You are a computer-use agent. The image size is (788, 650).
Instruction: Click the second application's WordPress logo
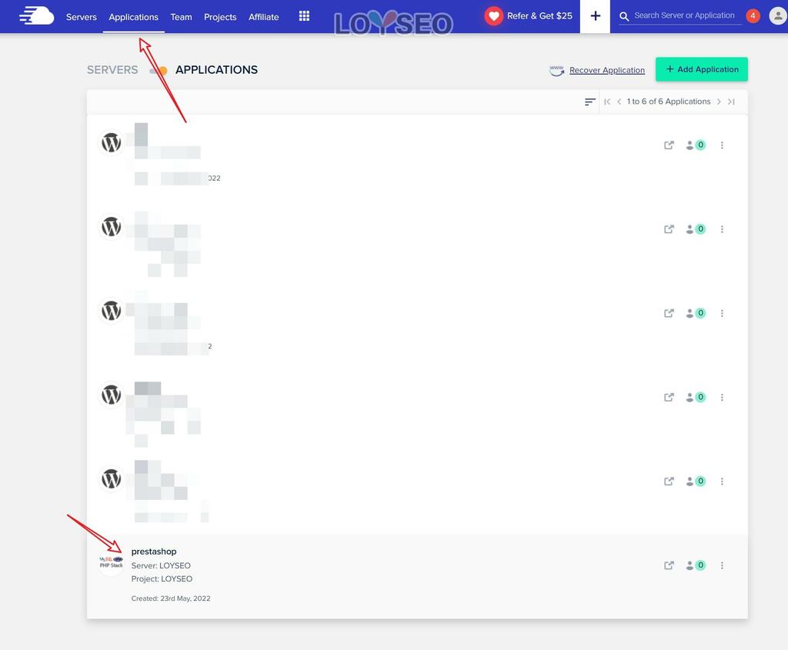click(111, 227)
